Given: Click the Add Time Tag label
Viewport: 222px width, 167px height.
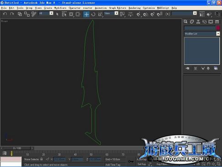Looking at the screenshot, I should [113, 165].
